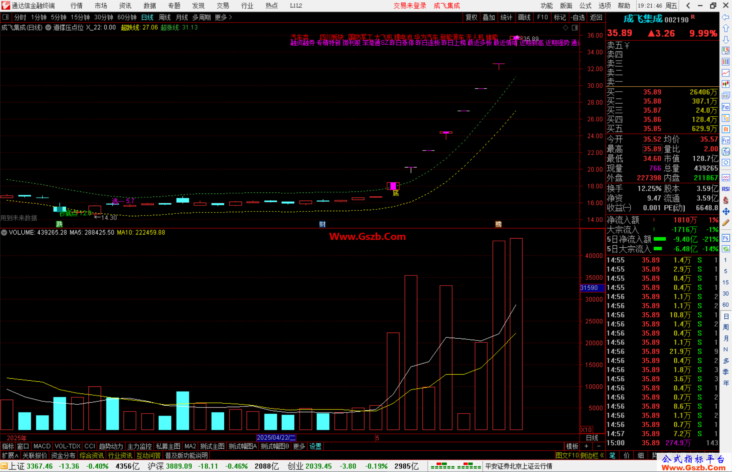Viewport: 732px width, 472px height.
Task: Select the candlestick chart icon in sidebar
Action: [726, 84]
